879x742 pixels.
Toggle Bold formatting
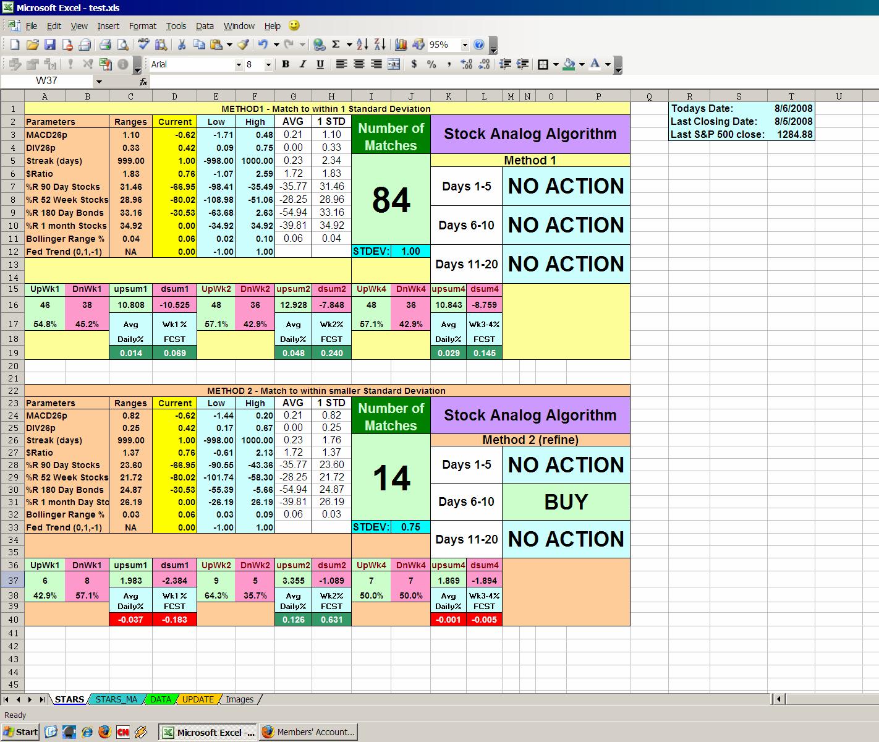click(x=286, y=64)
